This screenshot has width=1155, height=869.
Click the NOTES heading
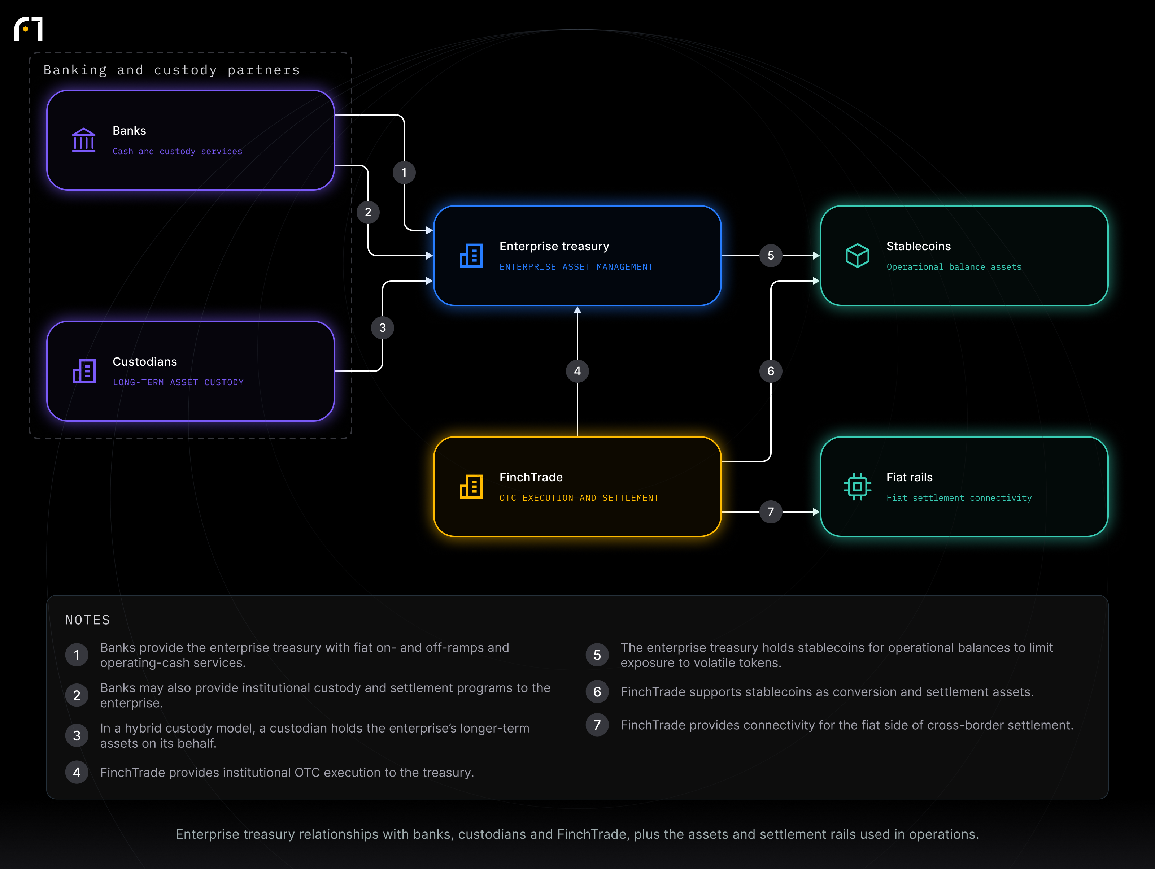pyautogui.click(x=88, y=620)
